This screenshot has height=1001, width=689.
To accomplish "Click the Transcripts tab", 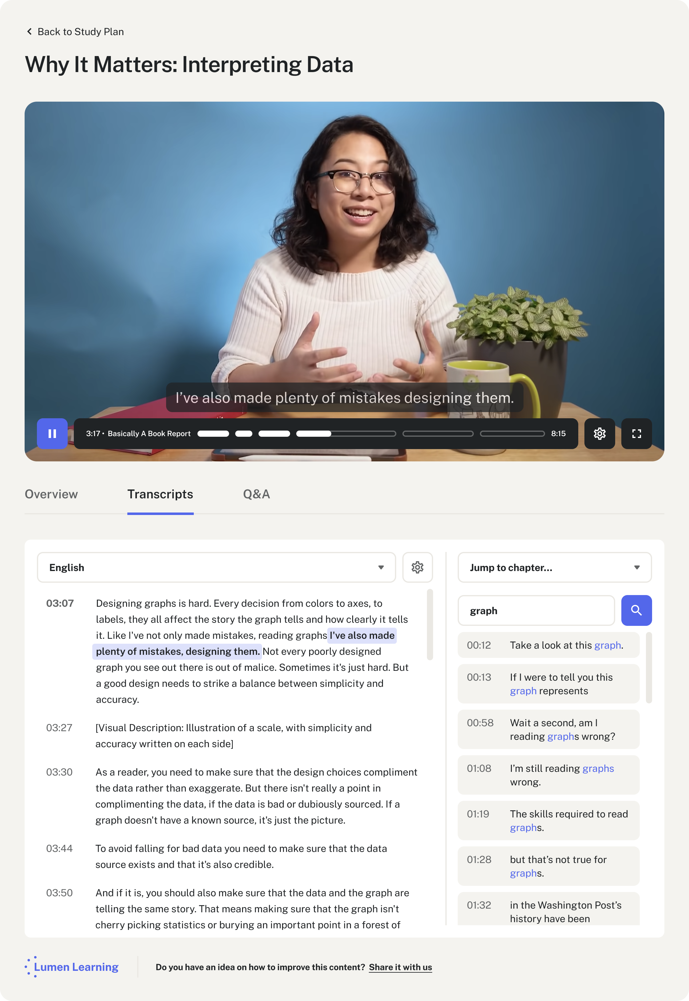I will click(x=160, y=494).
